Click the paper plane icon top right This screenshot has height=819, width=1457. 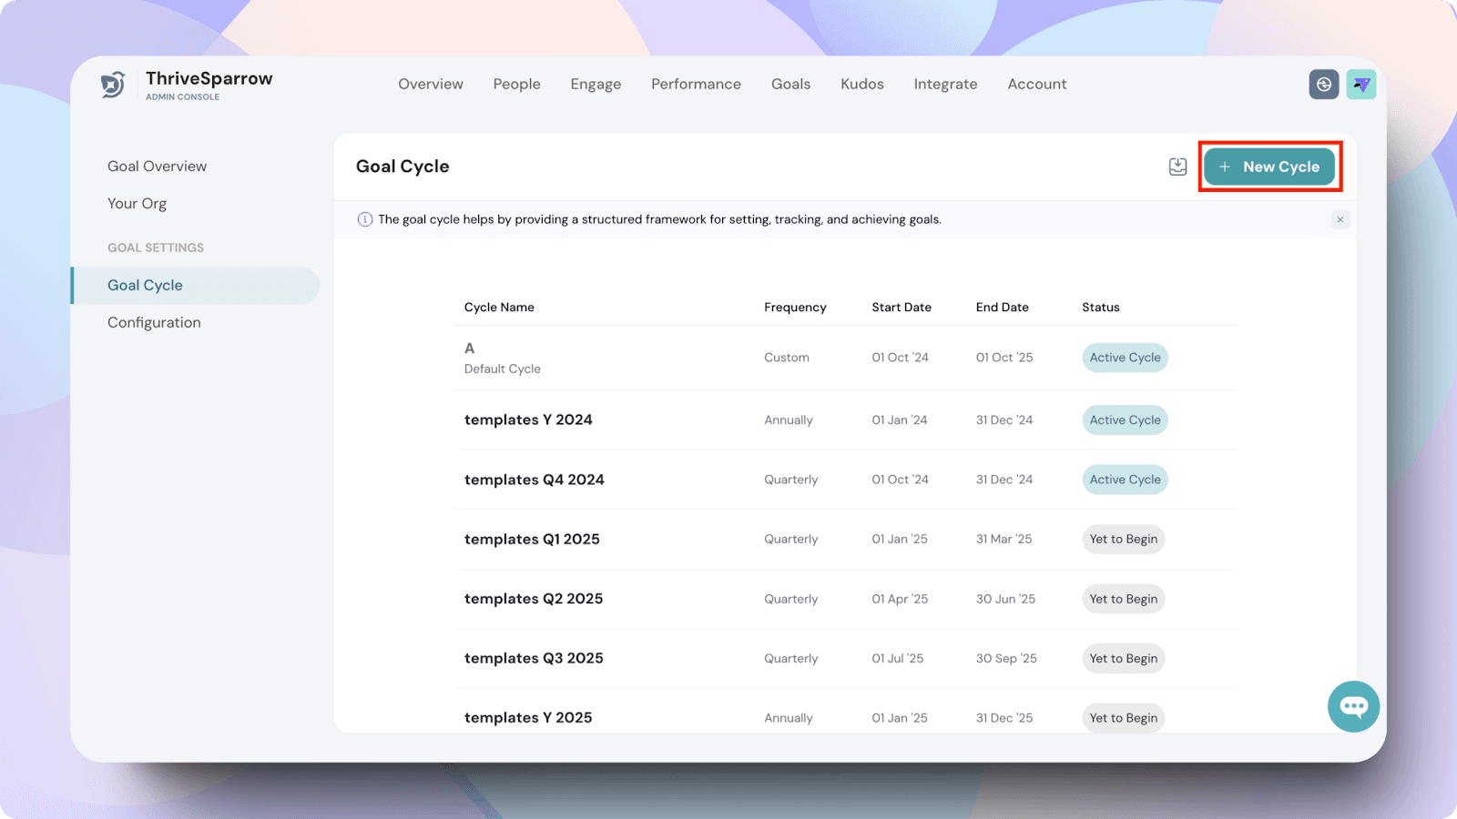coord(1361,85)
